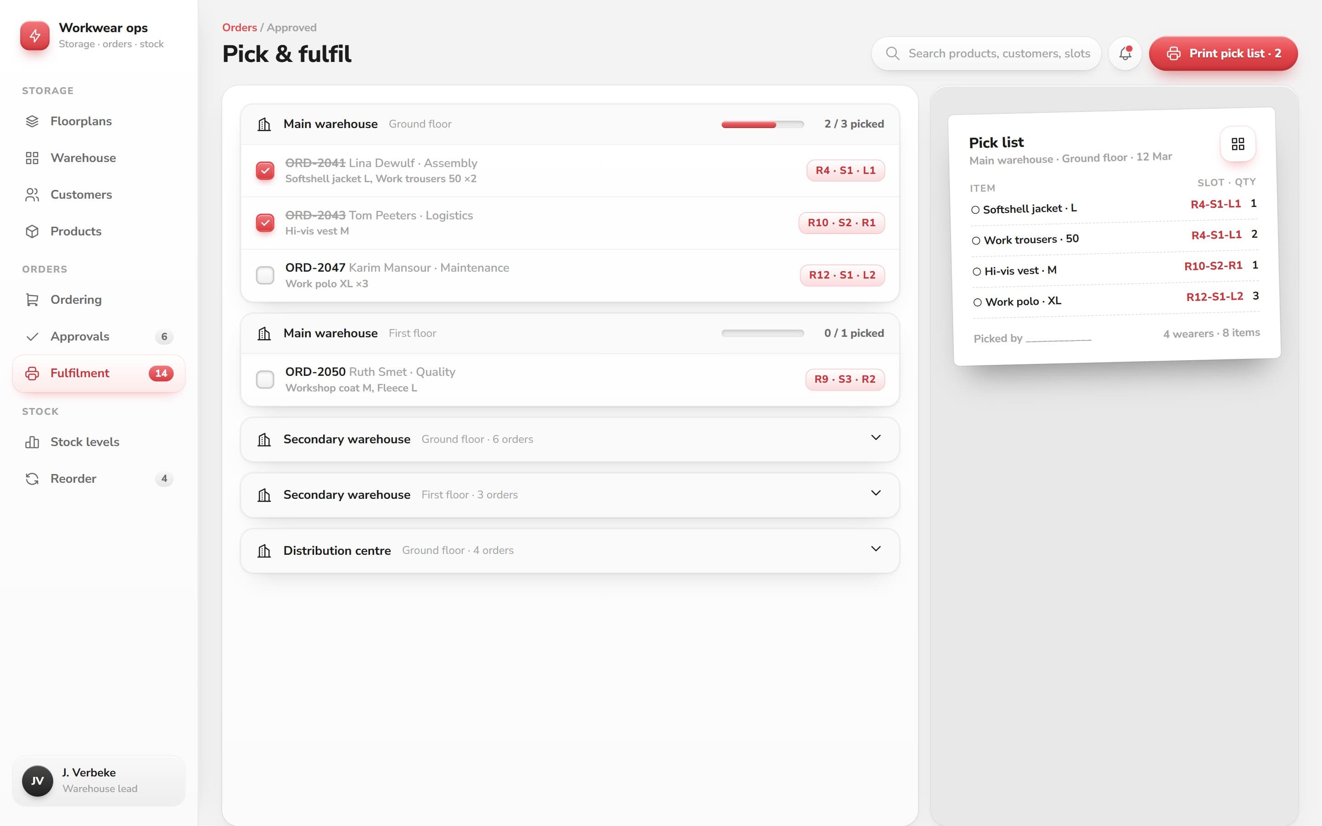The width and height of the screenshot is (1322, 826).
Task: Click the Main warehouse ground floor progress bar
Action: 762,124
